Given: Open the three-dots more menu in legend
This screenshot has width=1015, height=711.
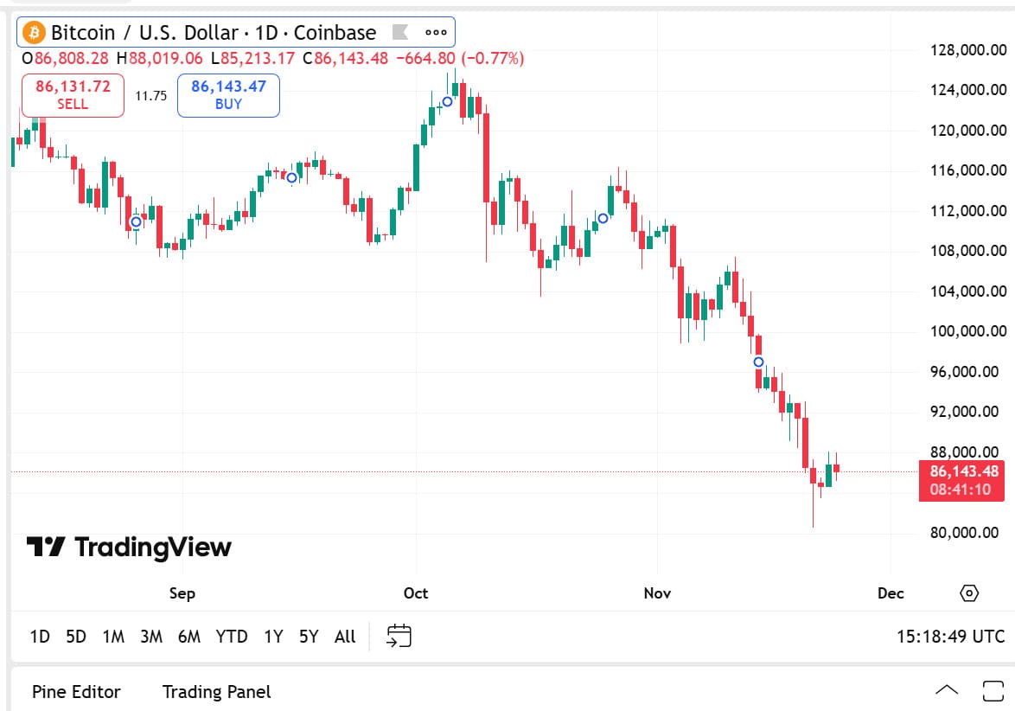Looking at the screenshot, I should click(x=436, y=33).
